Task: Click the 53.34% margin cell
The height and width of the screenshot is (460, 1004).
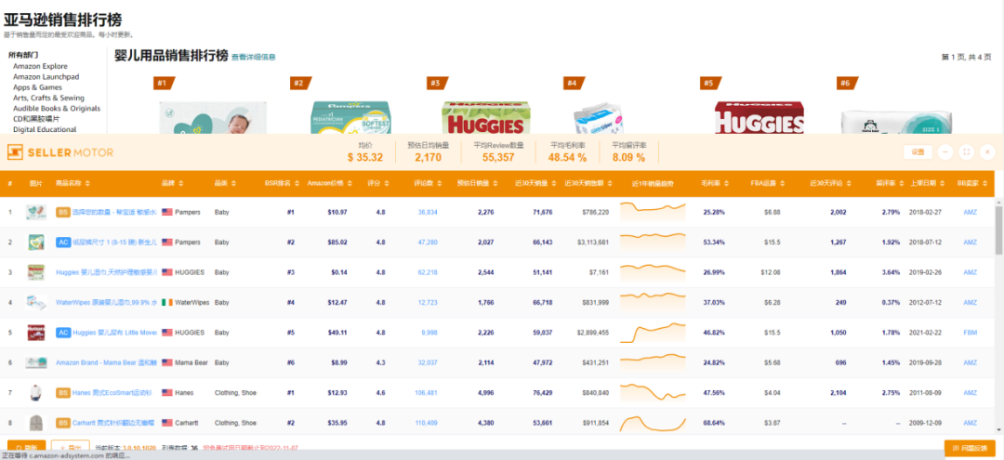Action: [714, 242]
